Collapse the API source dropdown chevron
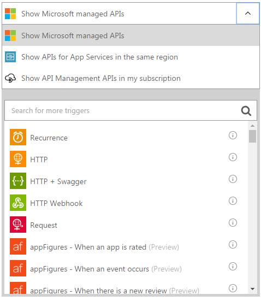Viewport: 261px width, 301px height. [x=247, y=14]
